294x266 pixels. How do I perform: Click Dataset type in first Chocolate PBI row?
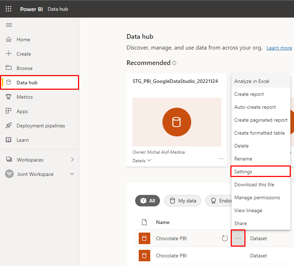point(258,238)
